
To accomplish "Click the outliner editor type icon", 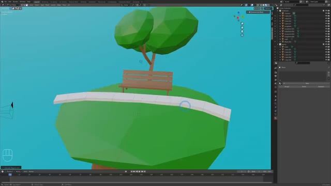I will pyautogui.click(x=276, y=5).
